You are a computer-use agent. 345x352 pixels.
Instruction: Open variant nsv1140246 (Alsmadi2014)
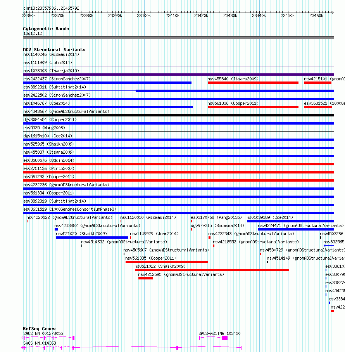click(51, 55)
